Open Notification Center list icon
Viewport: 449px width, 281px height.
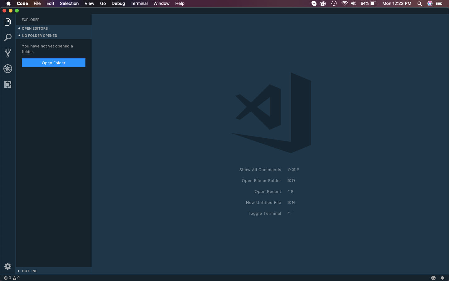coord(439,3)
